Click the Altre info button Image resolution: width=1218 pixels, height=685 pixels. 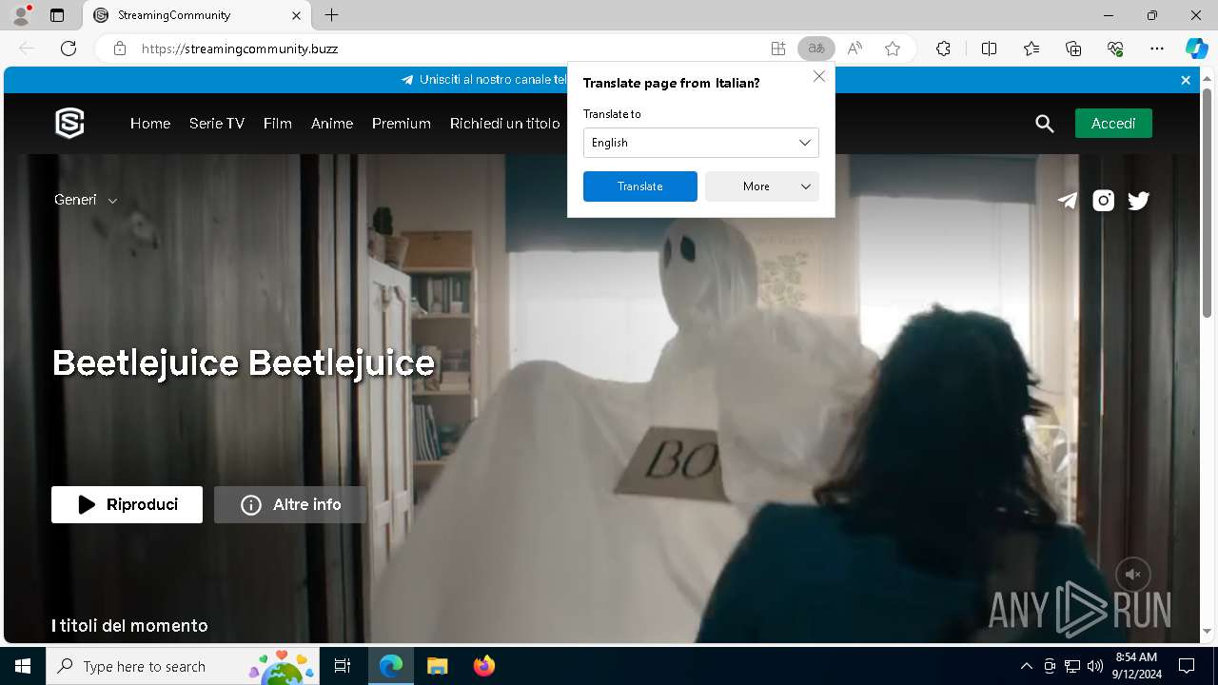tap(290, 505)
